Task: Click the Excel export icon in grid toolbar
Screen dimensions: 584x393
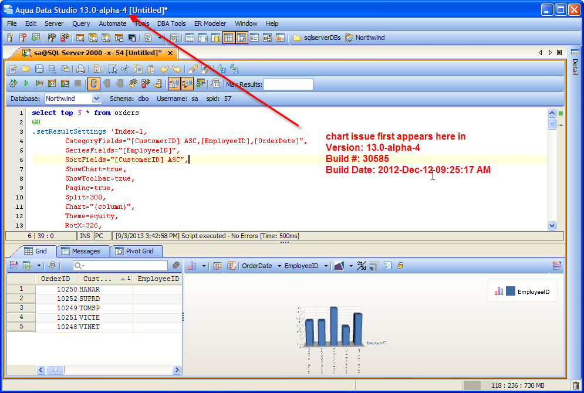Action: [27, 265]
